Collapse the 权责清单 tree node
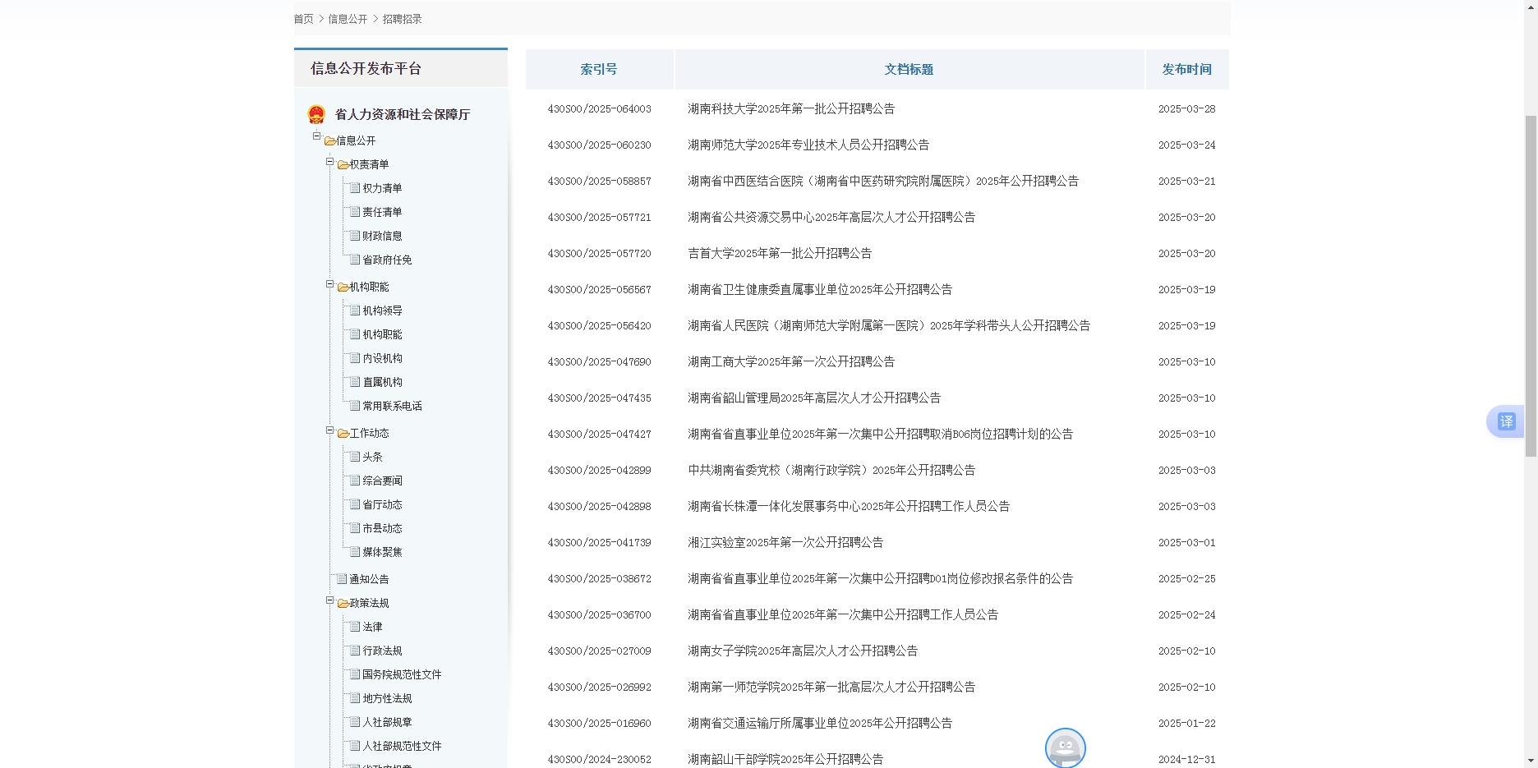This screenshot has height=768, width=1538. coord(328,161)
